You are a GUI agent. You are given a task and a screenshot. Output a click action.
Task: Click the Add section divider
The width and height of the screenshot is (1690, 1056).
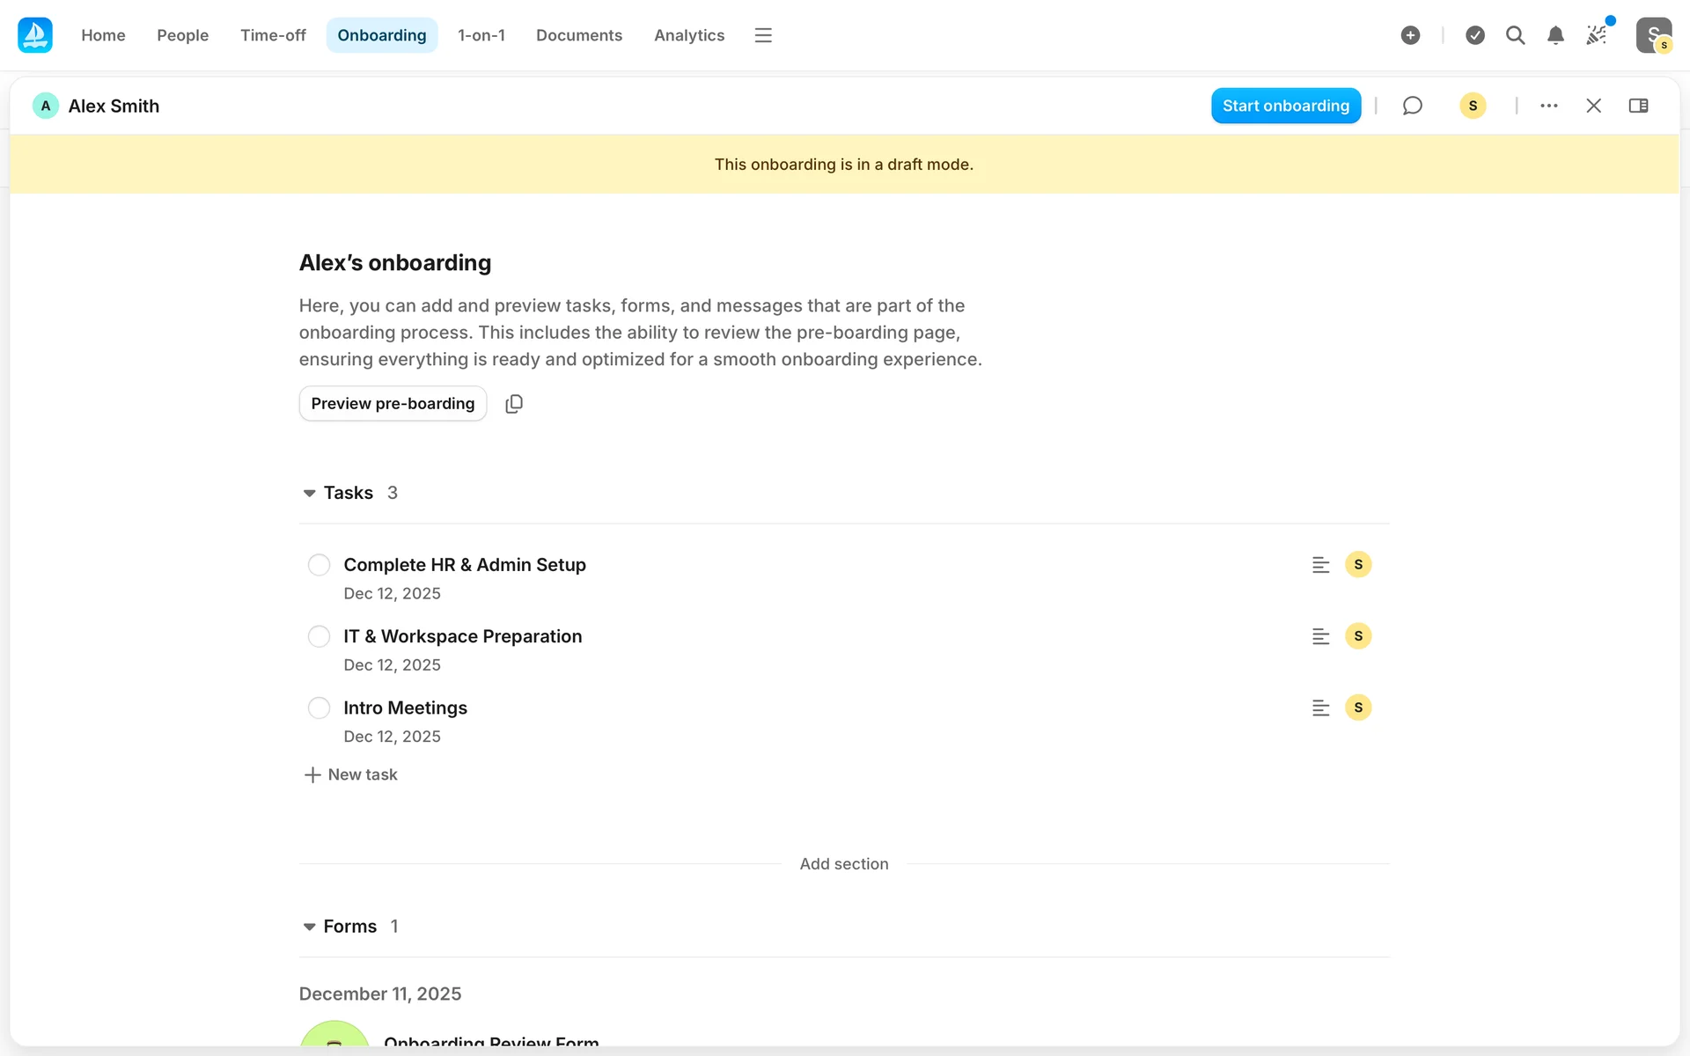(843, 864)
